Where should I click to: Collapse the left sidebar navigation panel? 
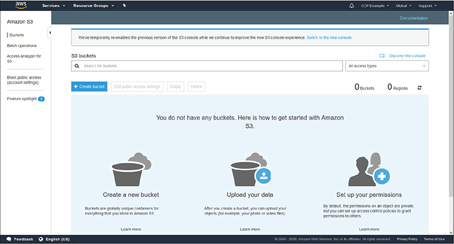[49, 33]
